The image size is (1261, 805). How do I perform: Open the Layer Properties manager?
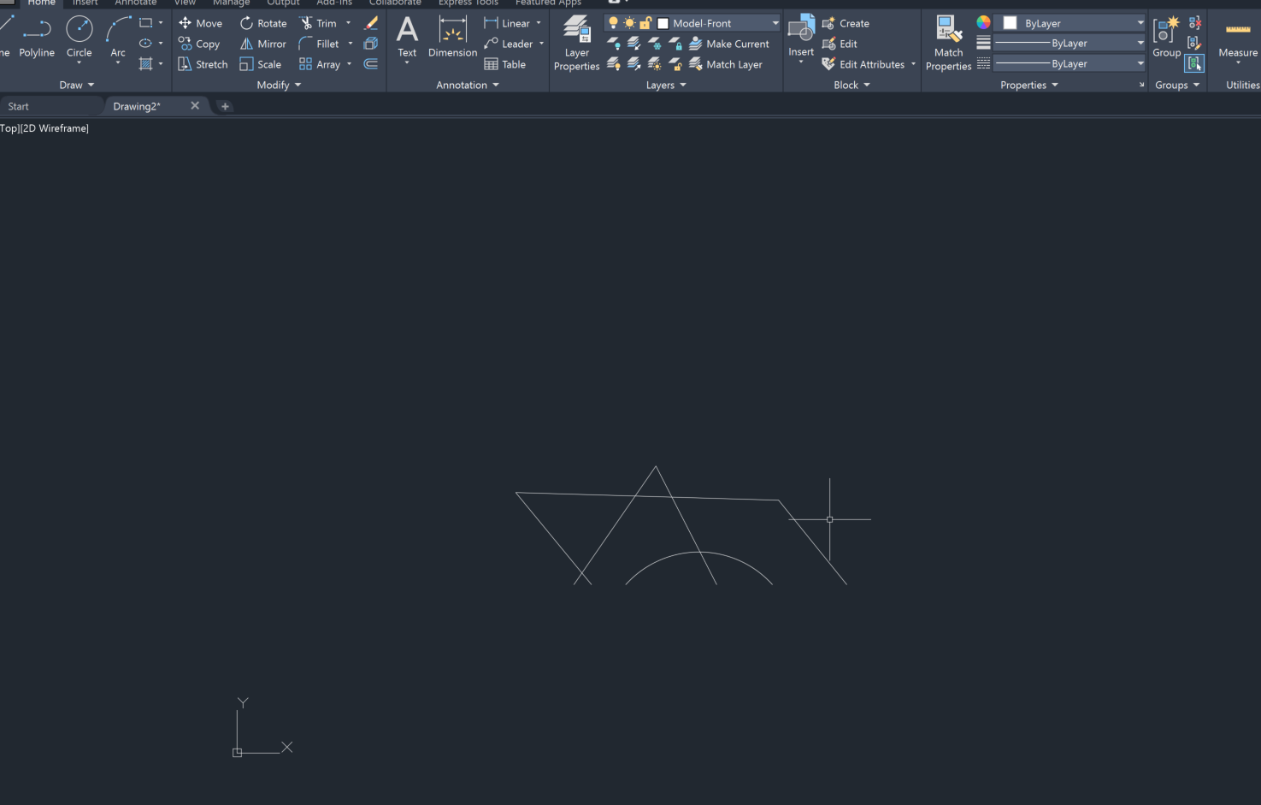coord(576,44)
